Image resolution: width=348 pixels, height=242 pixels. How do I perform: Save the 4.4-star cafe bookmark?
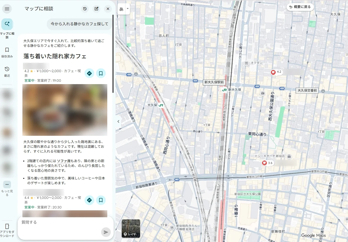click(x=101, y=200)
